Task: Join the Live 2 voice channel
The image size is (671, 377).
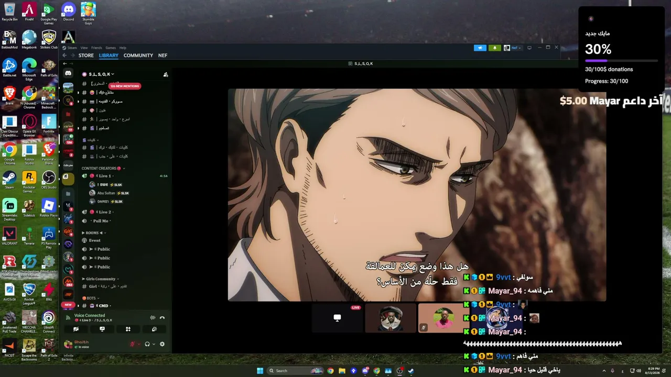Action: coord(125,212)
